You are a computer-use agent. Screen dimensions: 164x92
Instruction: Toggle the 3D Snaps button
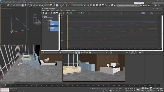[x=60, y=5]
